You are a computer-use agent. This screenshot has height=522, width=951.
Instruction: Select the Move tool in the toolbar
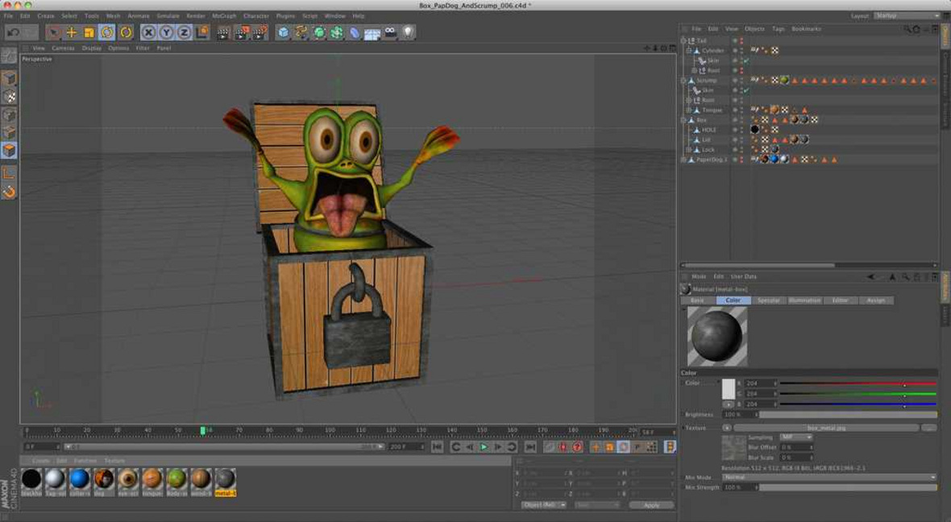point(72,32)
